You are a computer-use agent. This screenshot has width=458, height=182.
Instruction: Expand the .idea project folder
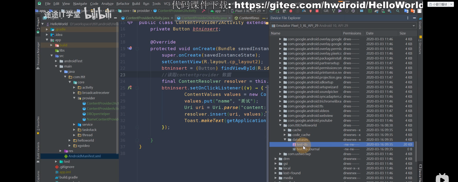(47, 35)
